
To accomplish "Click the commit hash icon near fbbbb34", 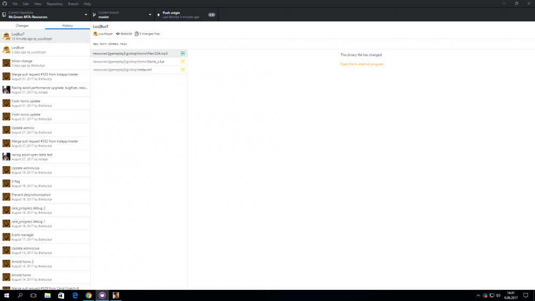I will (x=118, y=34).
